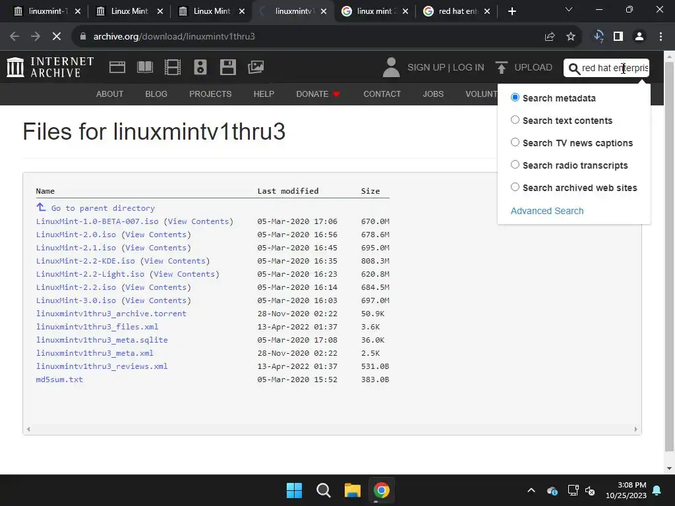Viewport: 675px width, 506px height.
Task: Select the Search radio transcripts option
Action: click(515, 164)
